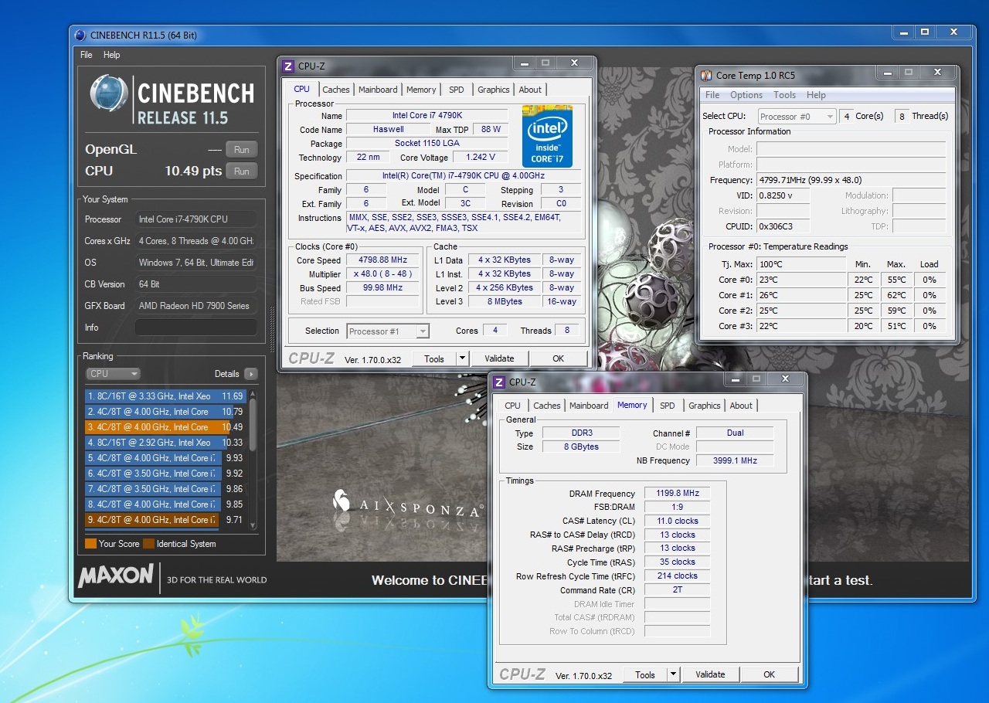Click Core Temp Frequency value field
Image resolution: width=989 pixels, height=703 pixels.
pos(851,180)
